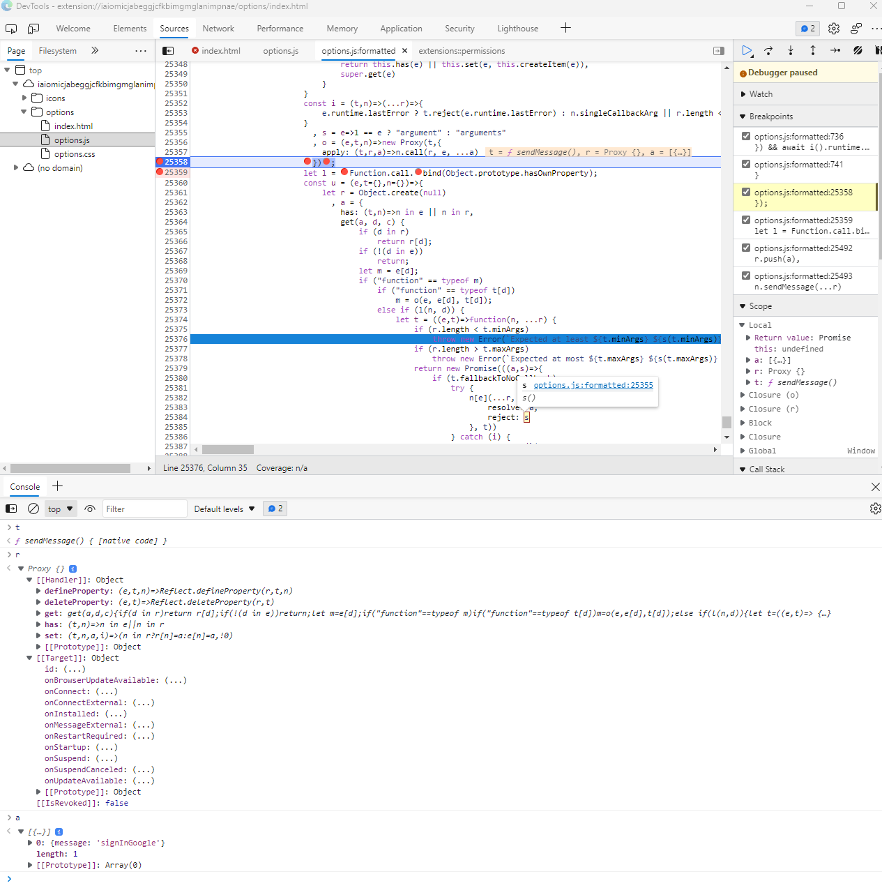
Task: Toggle breakpoint checkbox options.js:formatted:25492
Action: tap(746, 248)
